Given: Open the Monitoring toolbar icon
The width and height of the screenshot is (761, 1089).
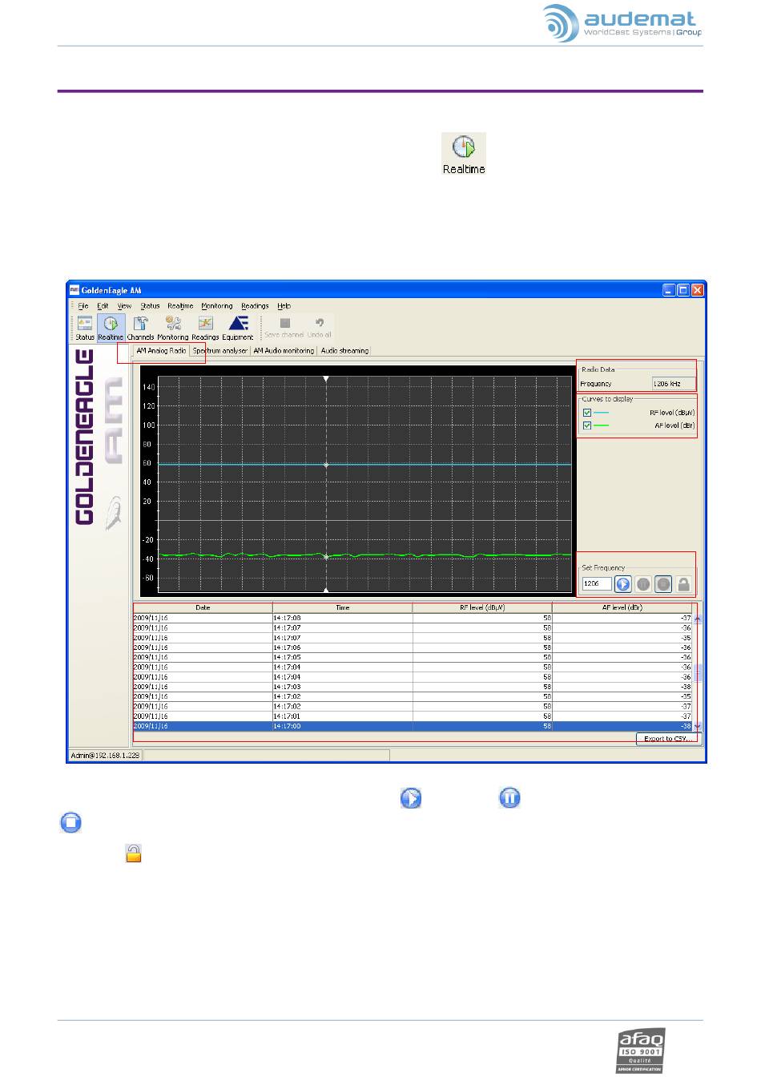Looking at the screenshot, I should click(172, 327).
